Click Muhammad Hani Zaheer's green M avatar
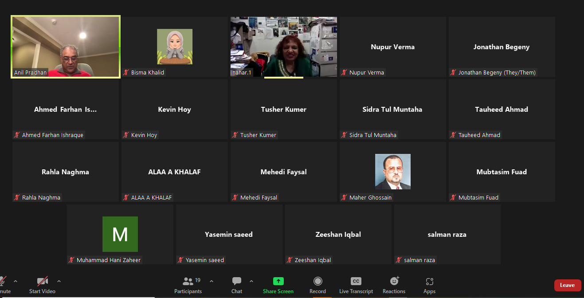 click(120, 234)
